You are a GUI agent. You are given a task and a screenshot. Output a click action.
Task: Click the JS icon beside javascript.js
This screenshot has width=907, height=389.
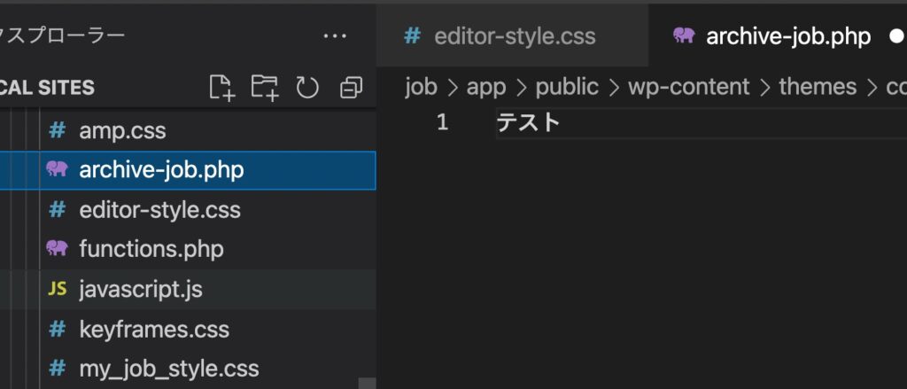(58, 289)
